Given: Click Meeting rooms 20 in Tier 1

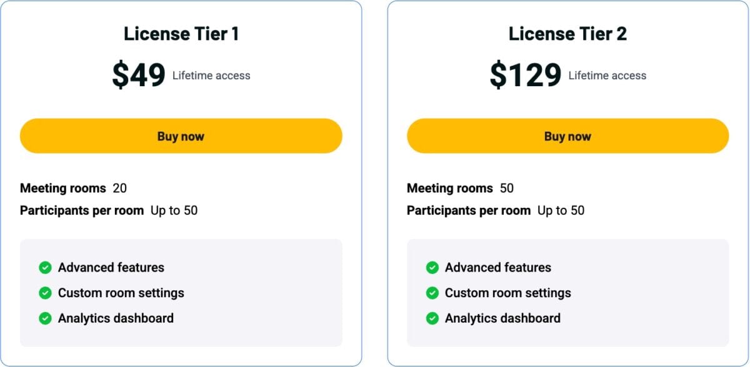Looking at the screenshot, I should coord(73,188).
